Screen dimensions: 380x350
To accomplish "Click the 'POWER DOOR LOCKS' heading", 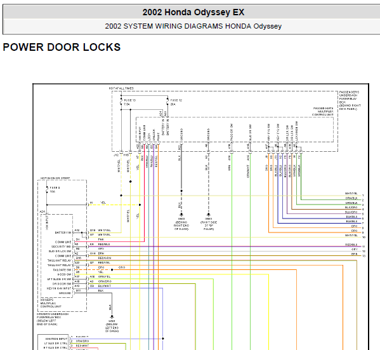I will pos(62,47).
